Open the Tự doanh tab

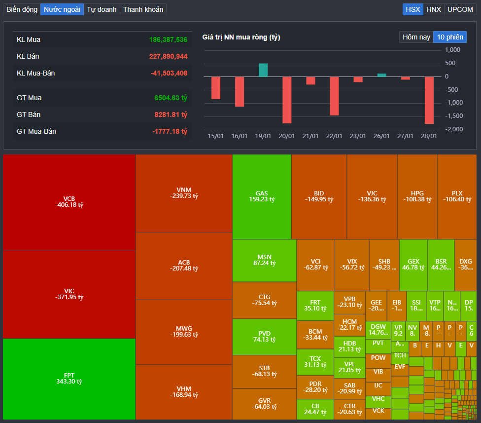pos(102,9)
